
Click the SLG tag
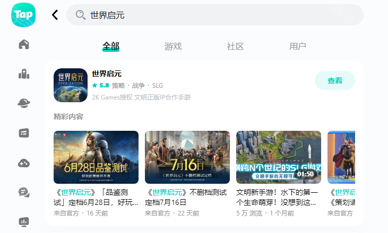158,85
